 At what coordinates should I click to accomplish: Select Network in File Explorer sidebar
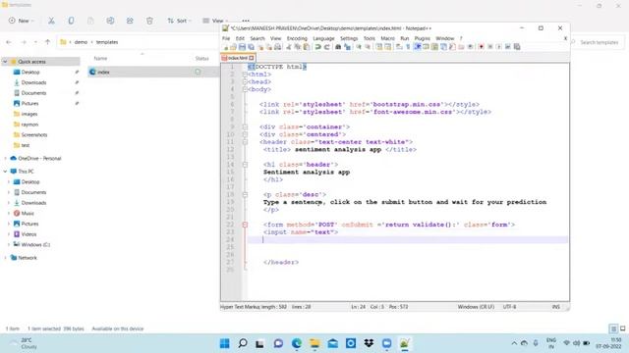tap(28, 258)
